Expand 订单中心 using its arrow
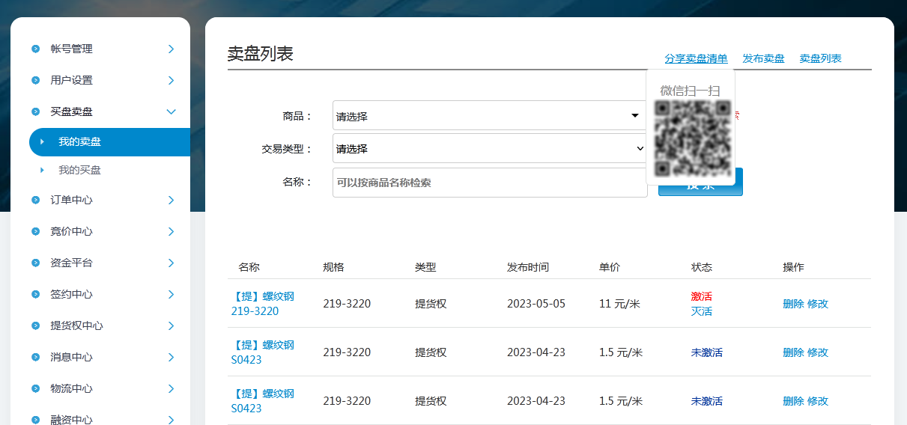Screen dimensions: 907x425 point(171,201)
